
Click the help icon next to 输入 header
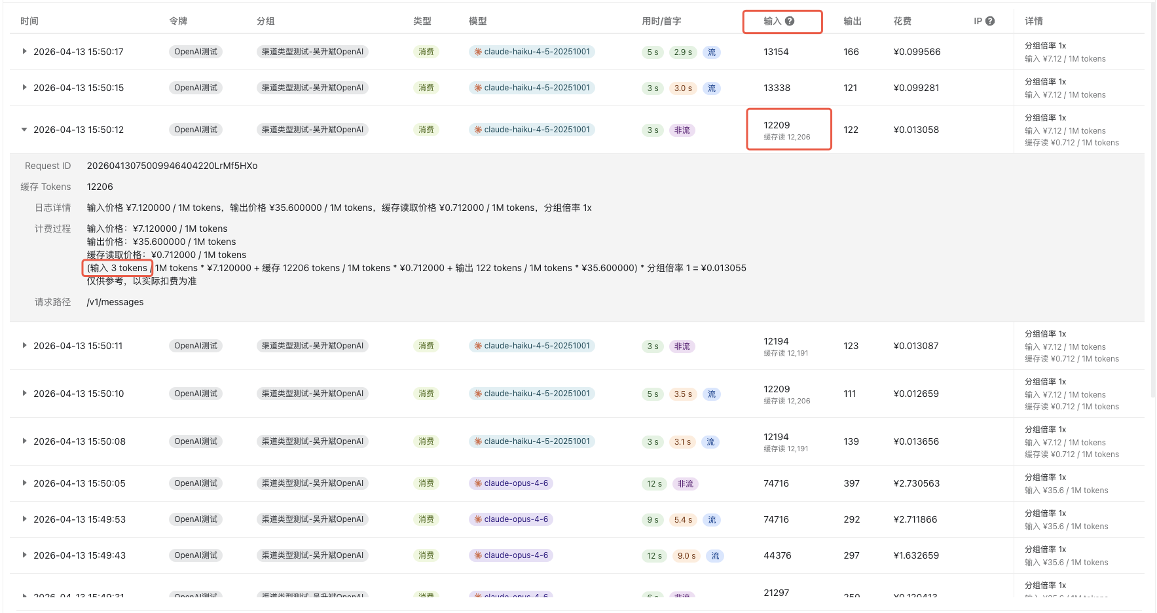[790, 21]
